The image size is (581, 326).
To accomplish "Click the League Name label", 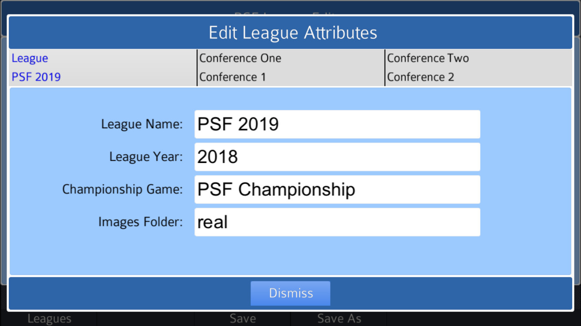I will (x=142, y=124).
